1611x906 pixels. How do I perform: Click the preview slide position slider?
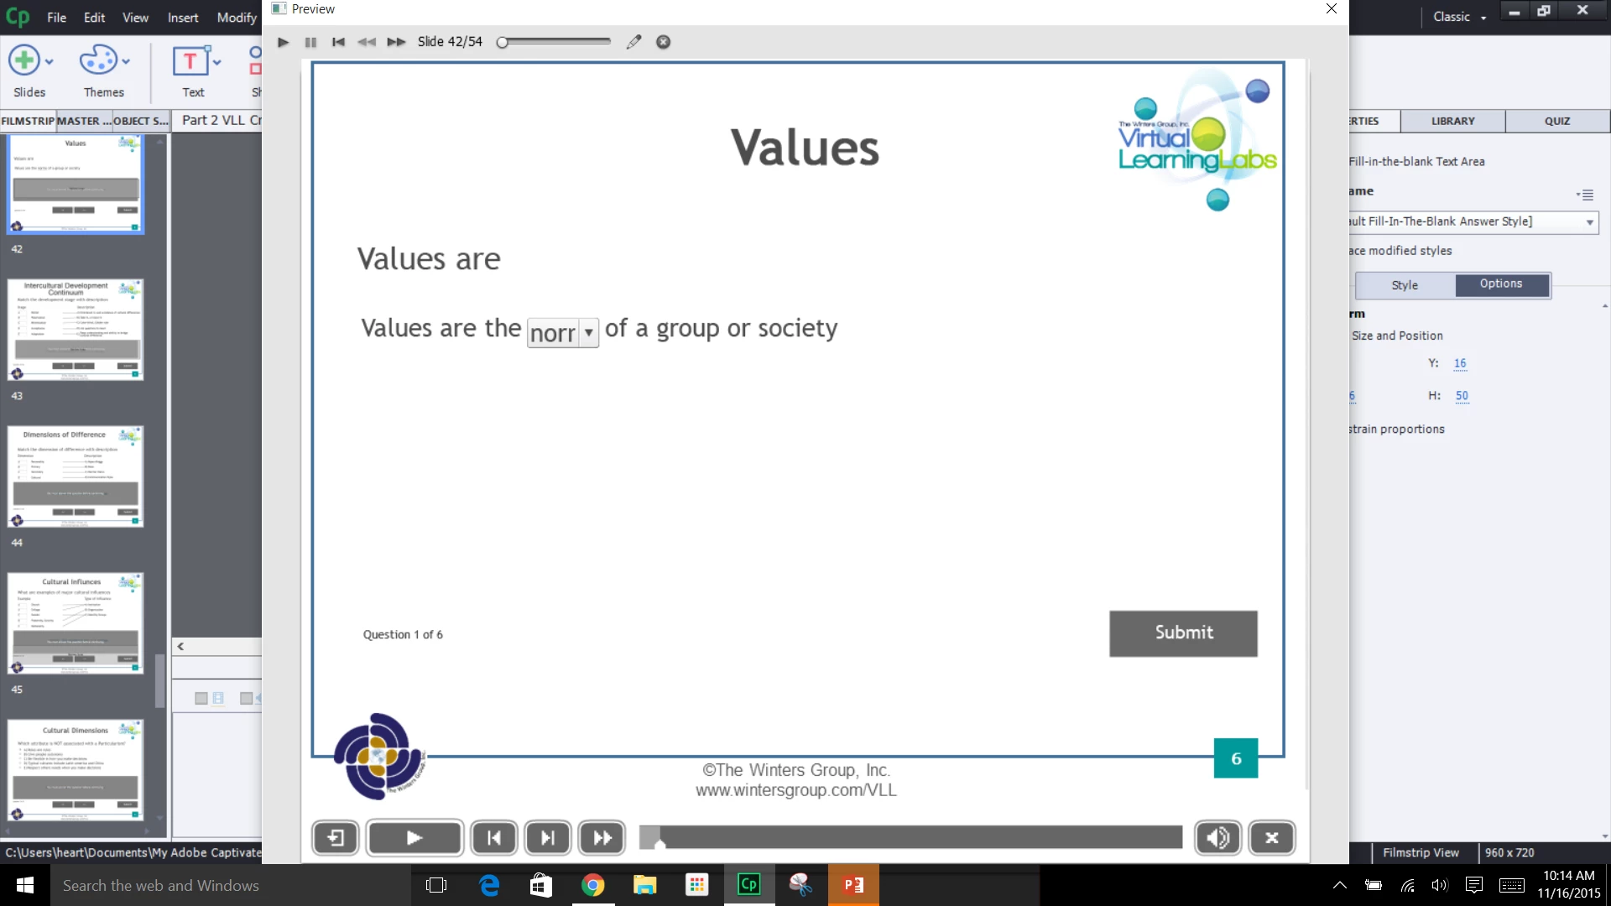[x=555, y=42]
